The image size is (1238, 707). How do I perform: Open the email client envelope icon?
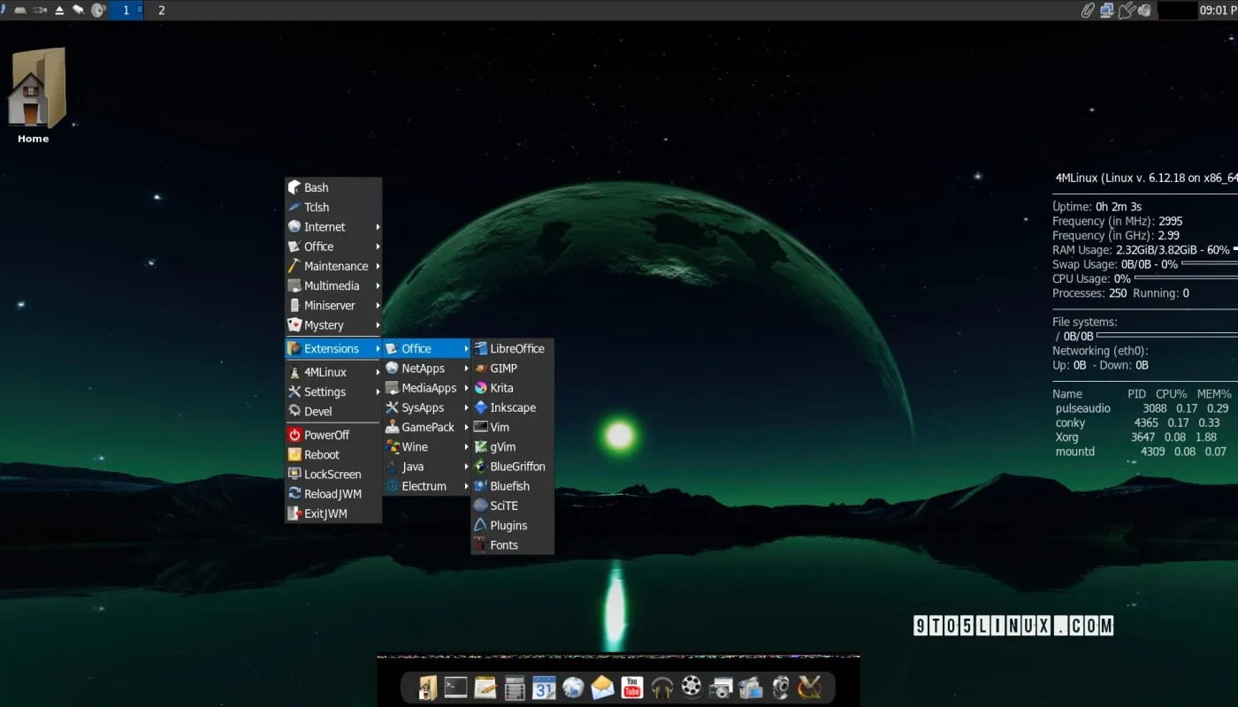pos(602,687)
